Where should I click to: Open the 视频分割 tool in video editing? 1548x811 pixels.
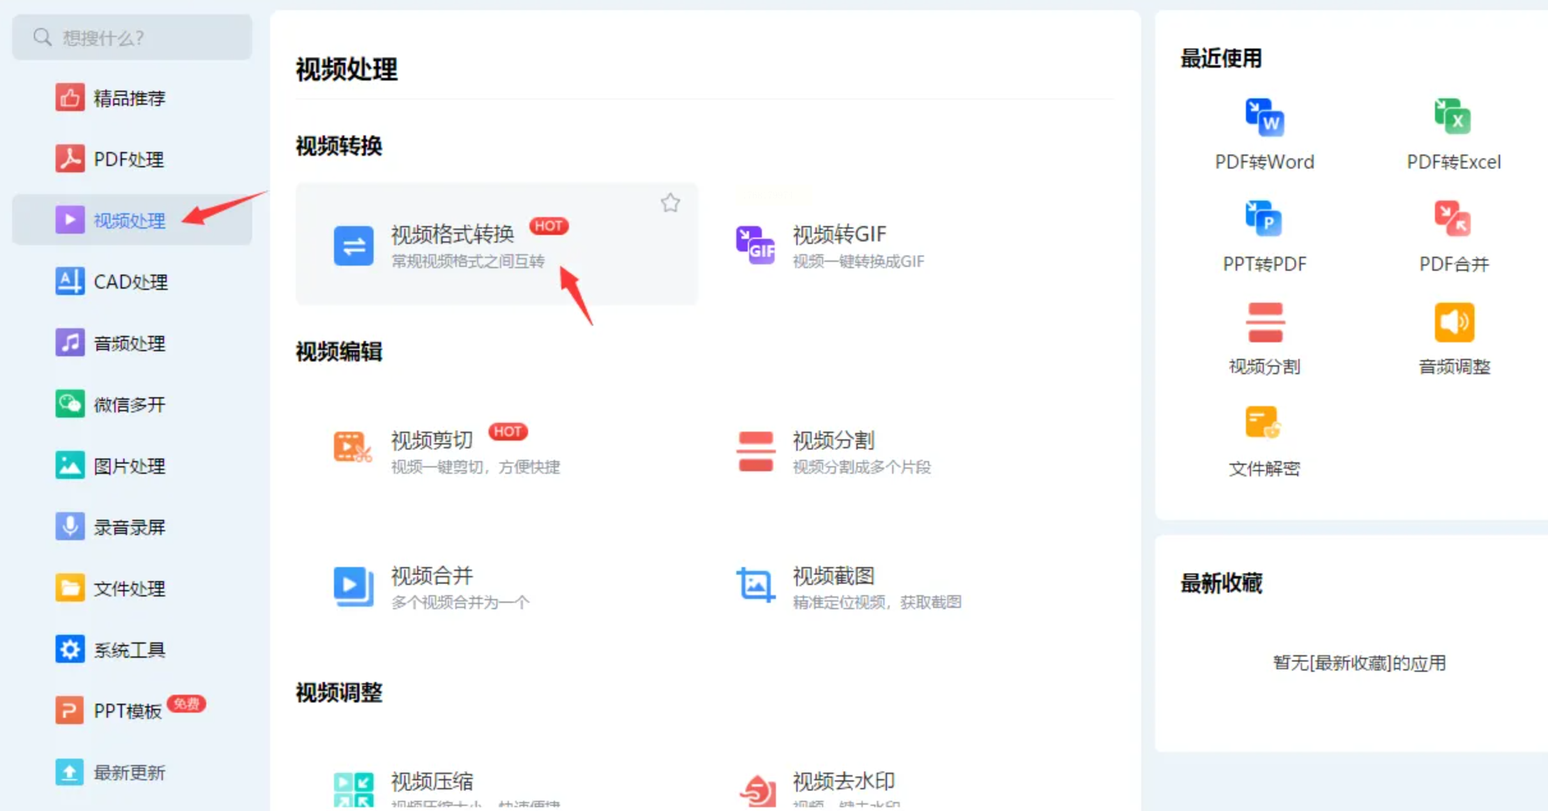point(755,451)
